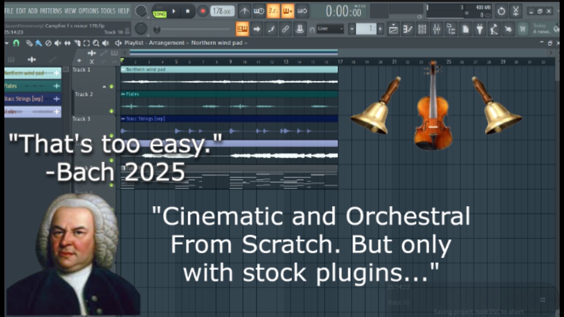Screen dimensions: 564x317
Task: Select the Playlist paint brush tool
Action: 38,43
